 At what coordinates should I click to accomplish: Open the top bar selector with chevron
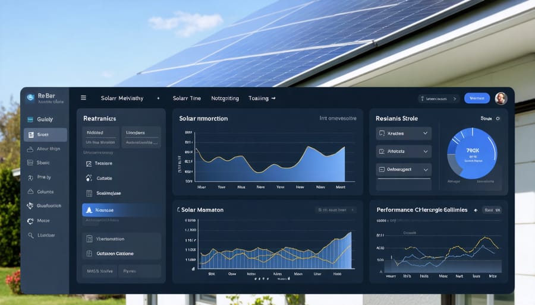439,99
